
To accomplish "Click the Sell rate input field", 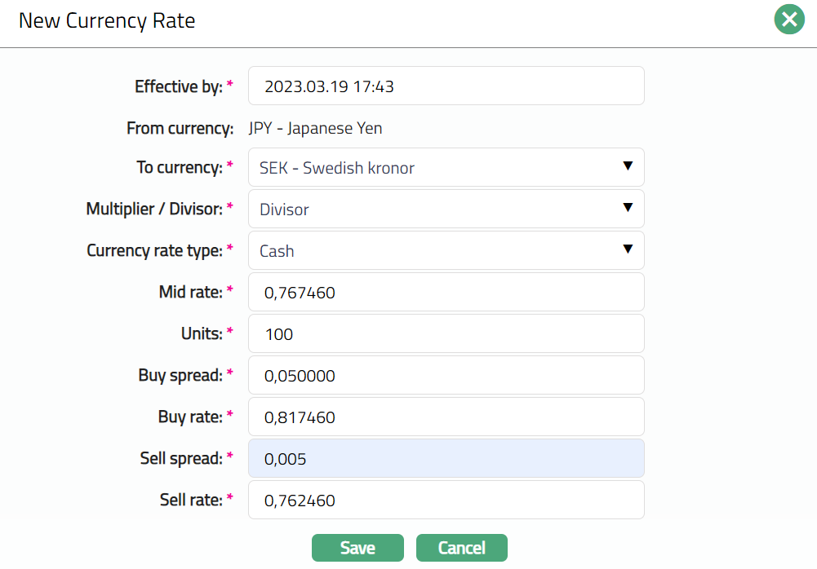I will (x=446, y=501).
